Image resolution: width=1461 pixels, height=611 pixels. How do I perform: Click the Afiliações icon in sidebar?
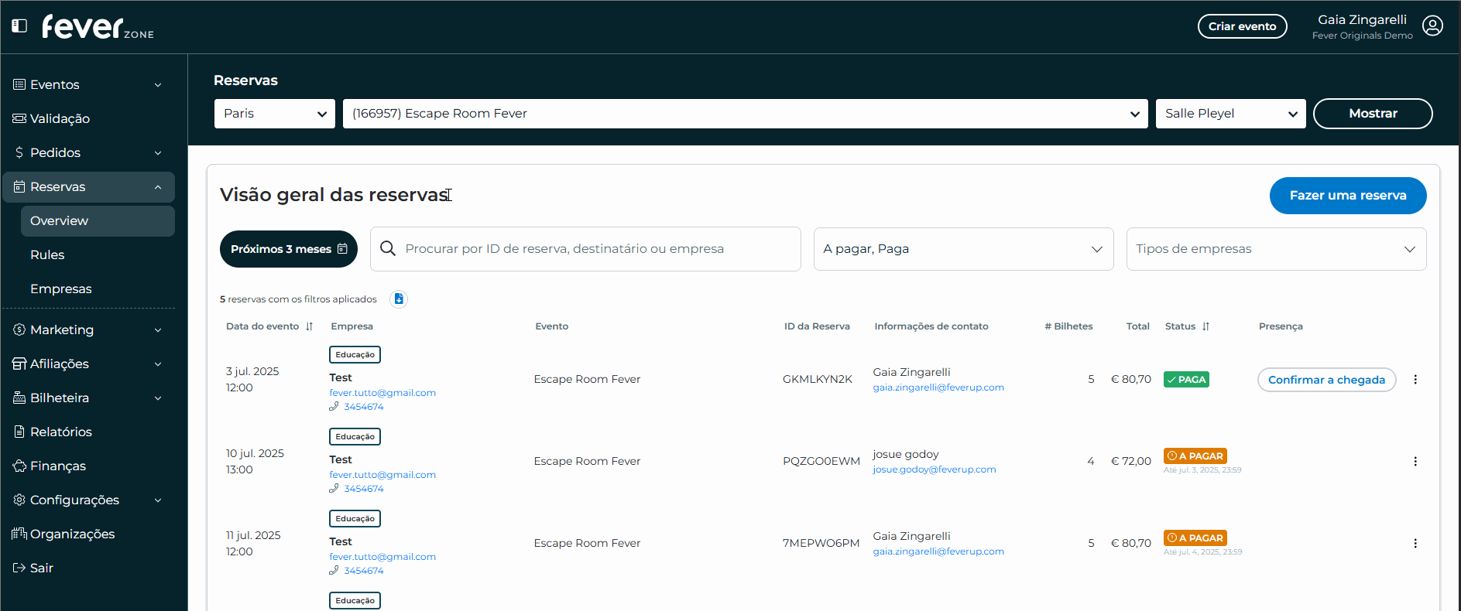pos(19,364)
